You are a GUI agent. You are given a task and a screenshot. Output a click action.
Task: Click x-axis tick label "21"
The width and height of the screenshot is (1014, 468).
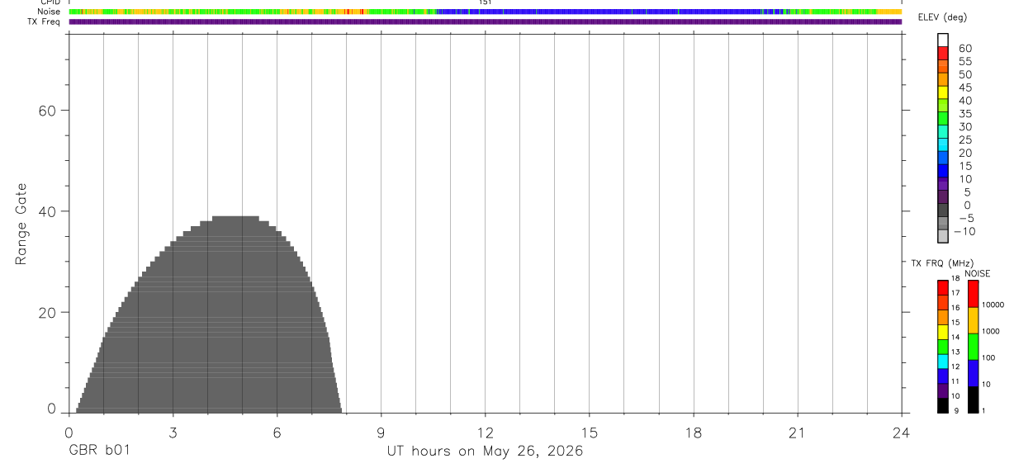point(797,433)
